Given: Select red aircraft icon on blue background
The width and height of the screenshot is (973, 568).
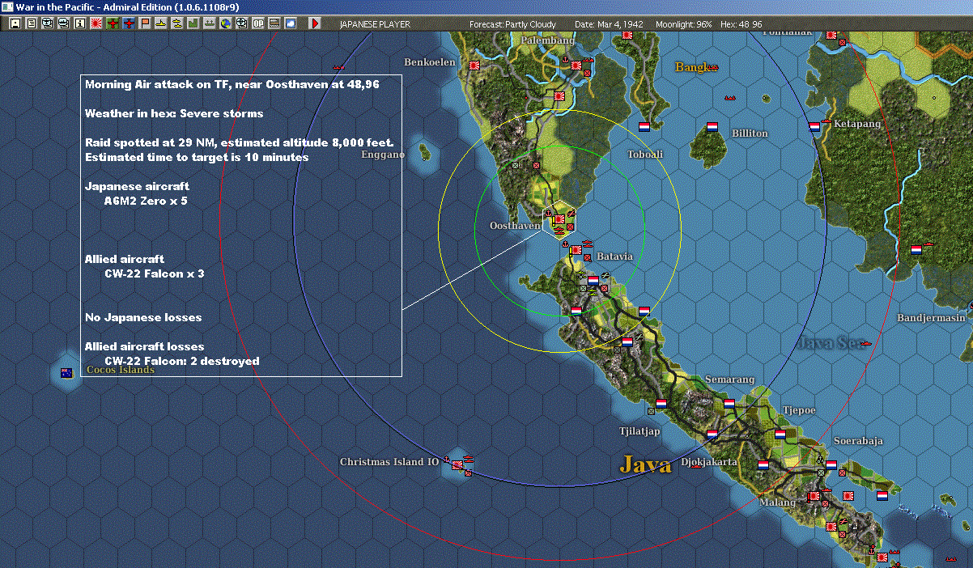Looking at the screenshot, I should 129,23.
